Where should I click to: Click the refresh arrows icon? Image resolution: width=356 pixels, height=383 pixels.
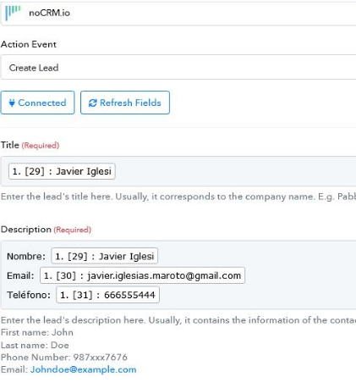92,103
